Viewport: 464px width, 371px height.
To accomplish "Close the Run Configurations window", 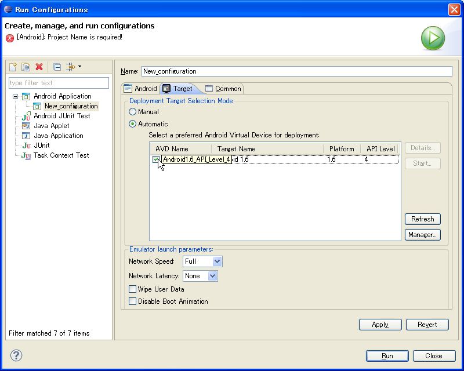I will click(x=454, y=9).
